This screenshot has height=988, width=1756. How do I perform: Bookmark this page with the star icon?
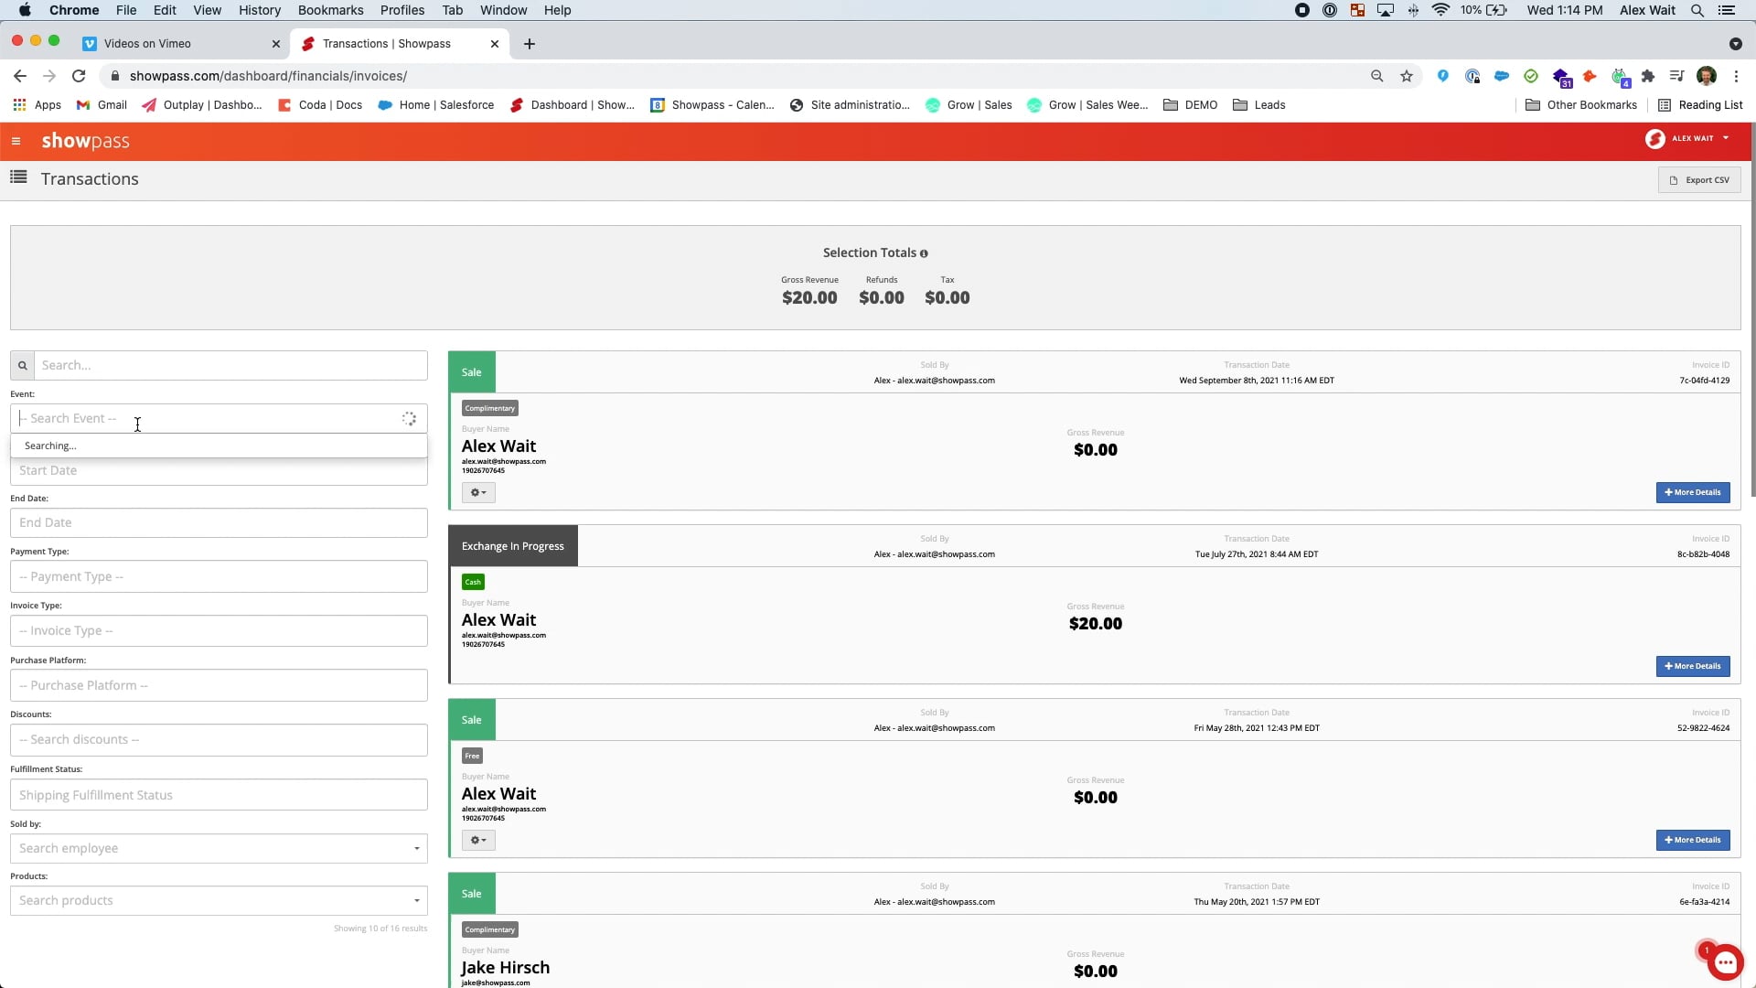click(1406, 76)
